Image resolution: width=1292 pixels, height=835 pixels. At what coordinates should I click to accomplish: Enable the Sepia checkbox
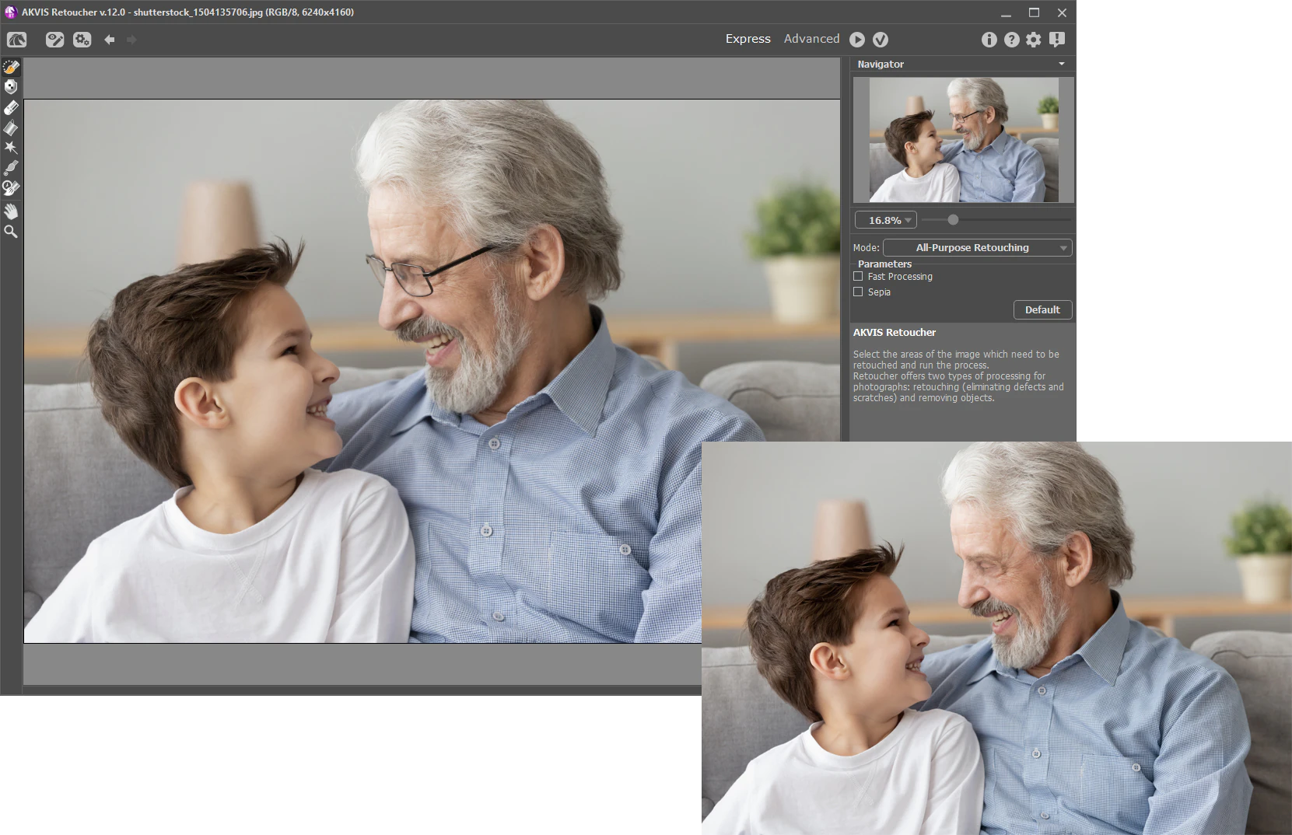858,292
